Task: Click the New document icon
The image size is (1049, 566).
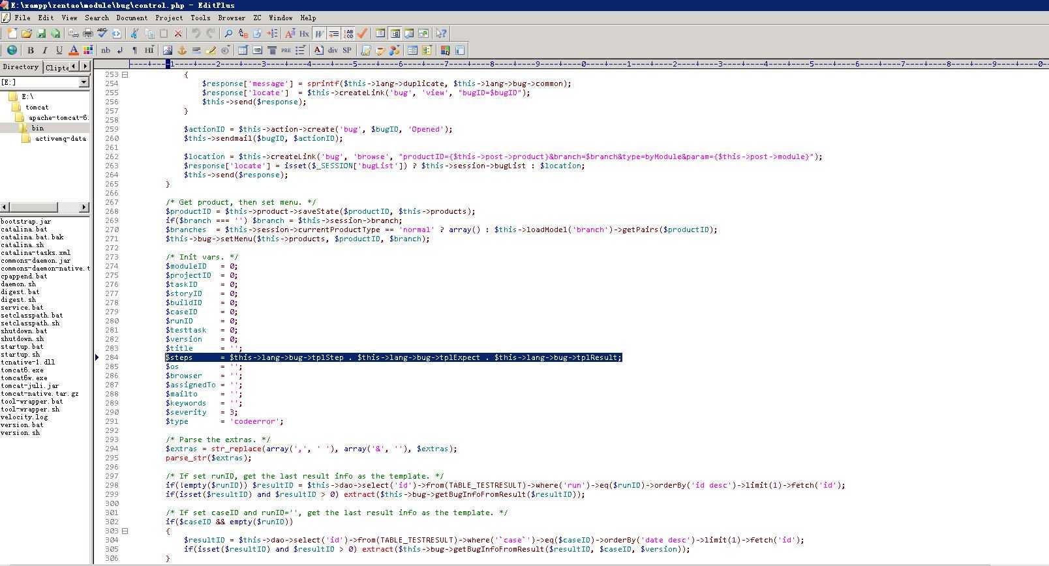Action: (x=12, y=33)
